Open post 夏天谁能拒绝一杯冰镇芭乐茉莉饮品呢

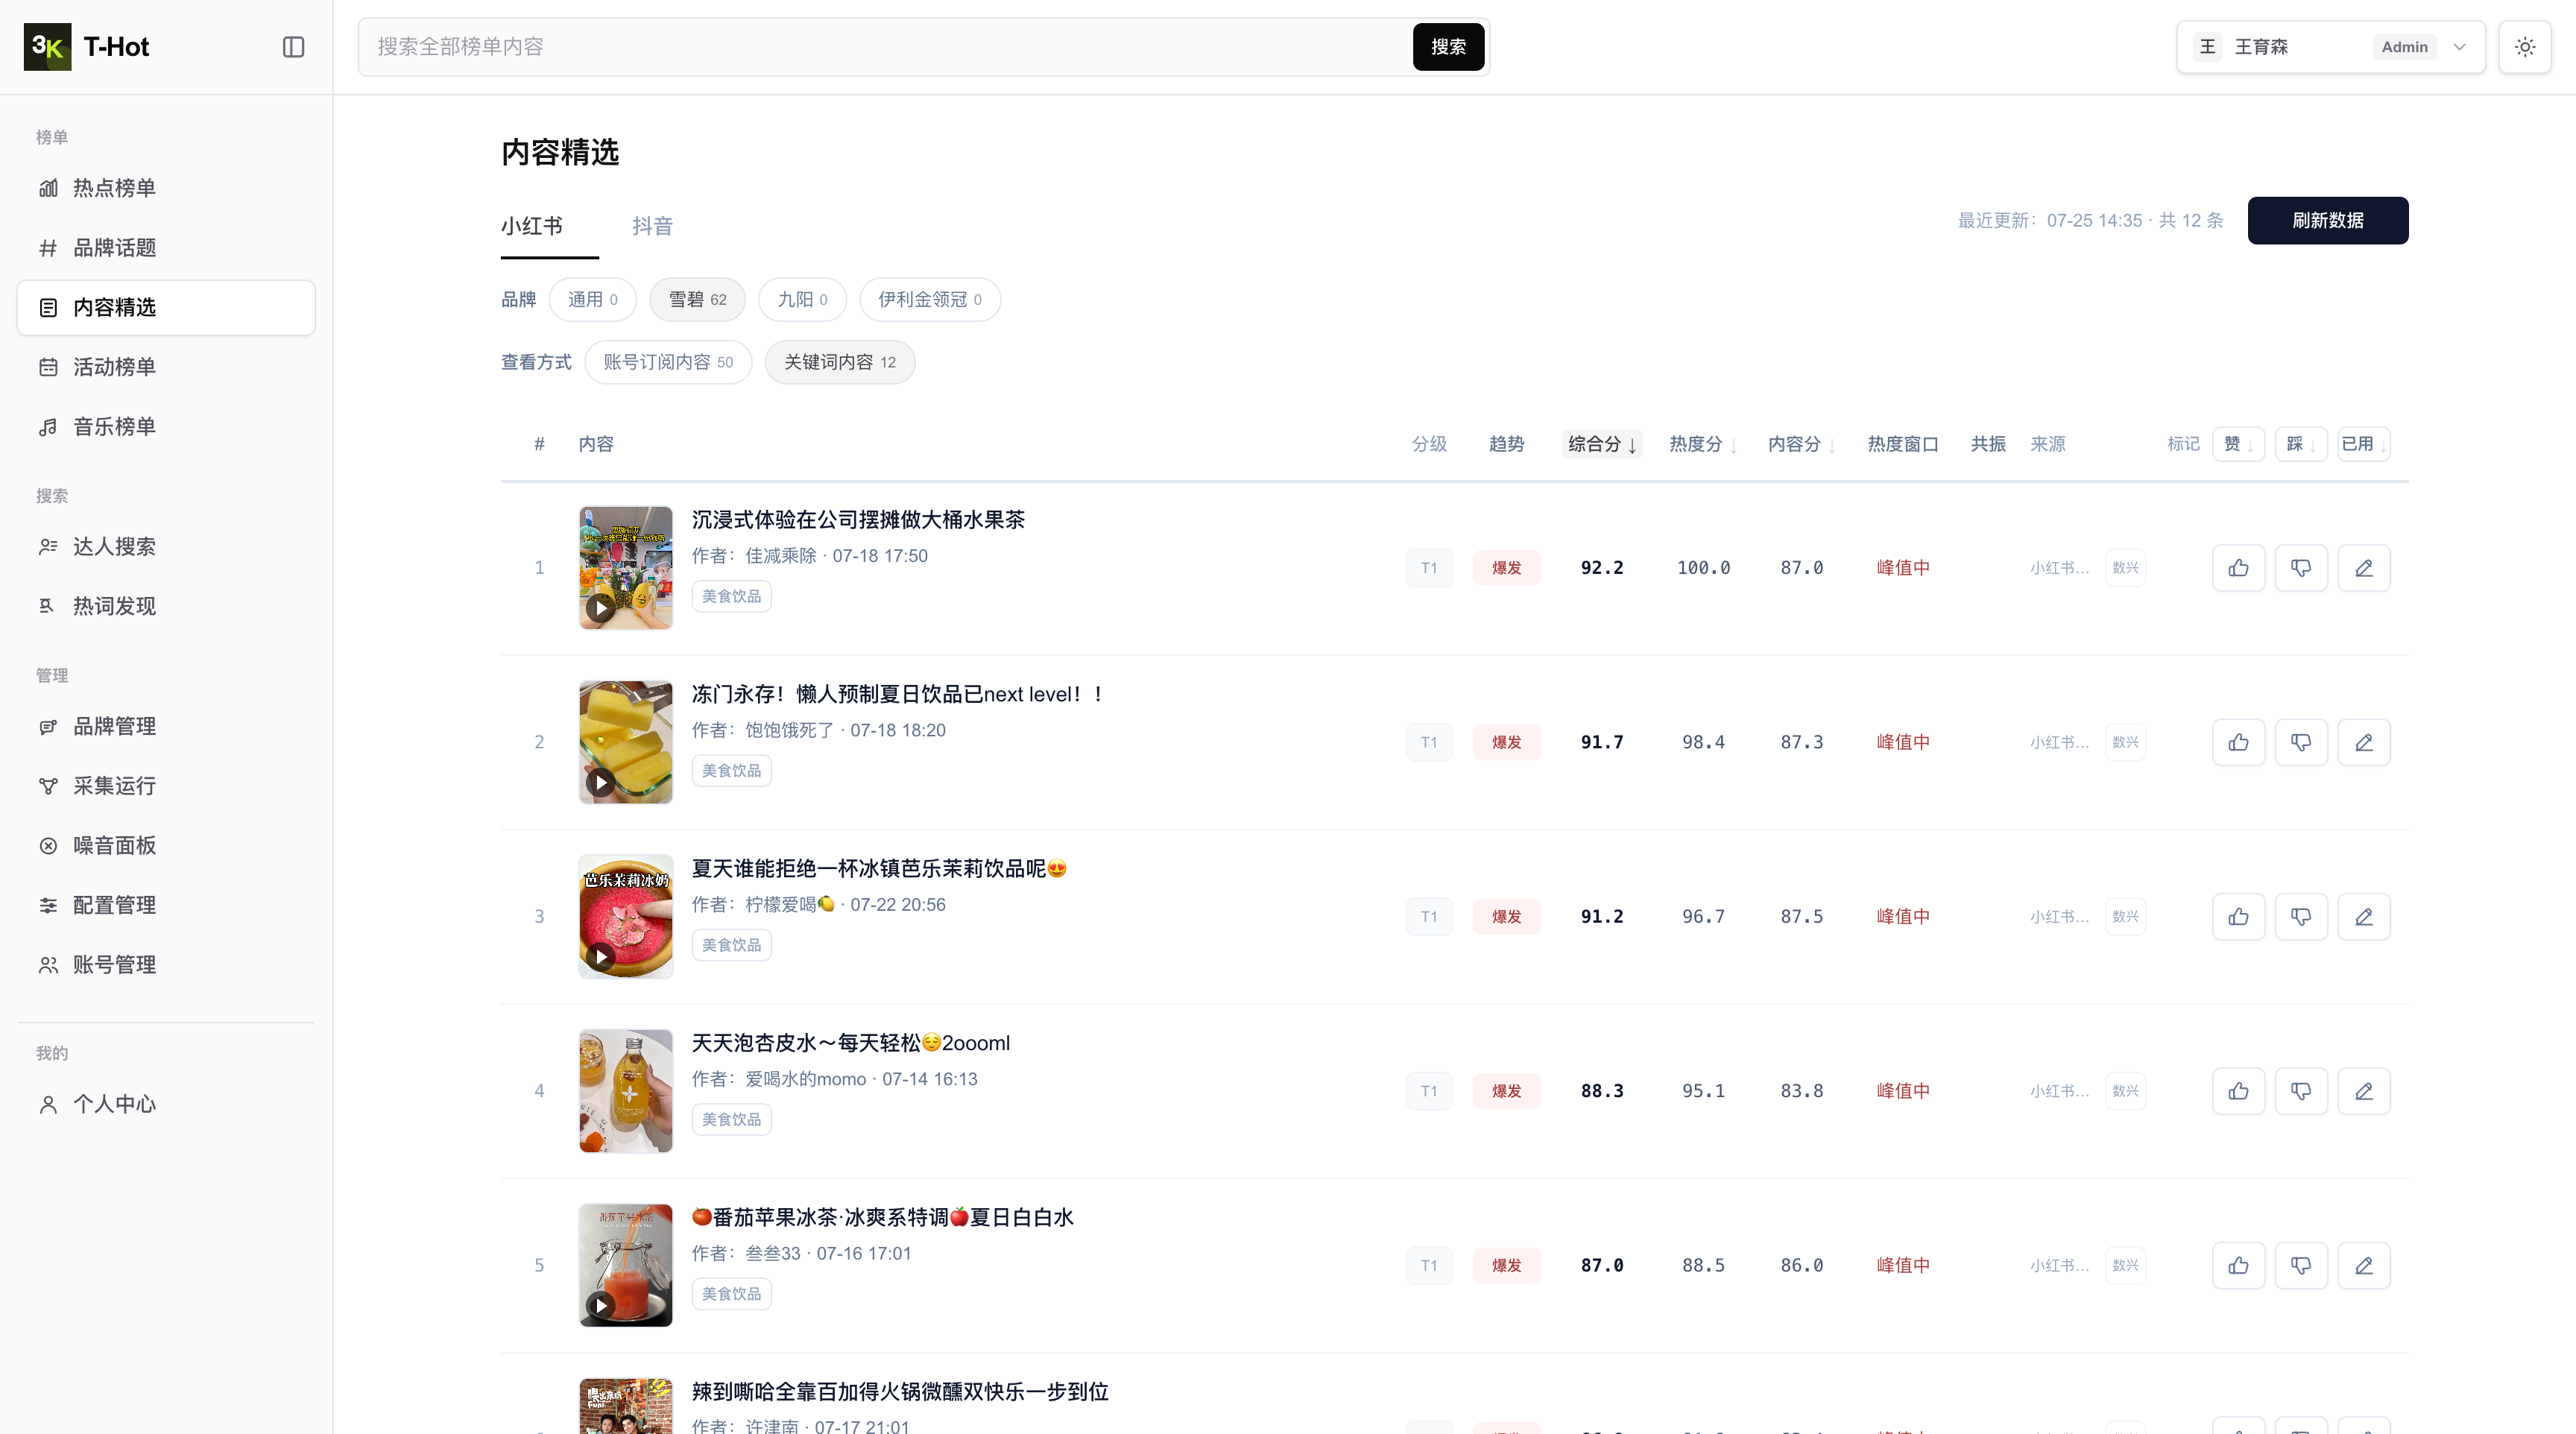pos(879,869)
